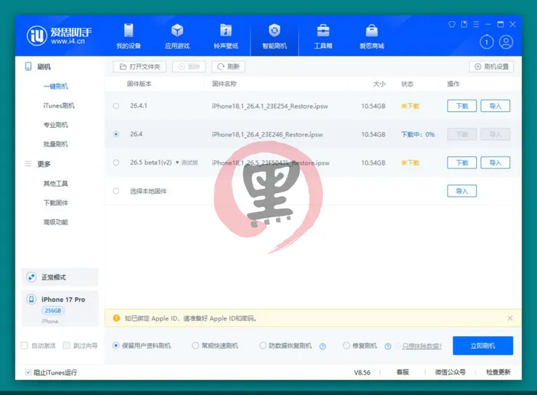The image size is (537, 395).
Task: Open the hamburger menu in title bar
Action: point(476,24)
